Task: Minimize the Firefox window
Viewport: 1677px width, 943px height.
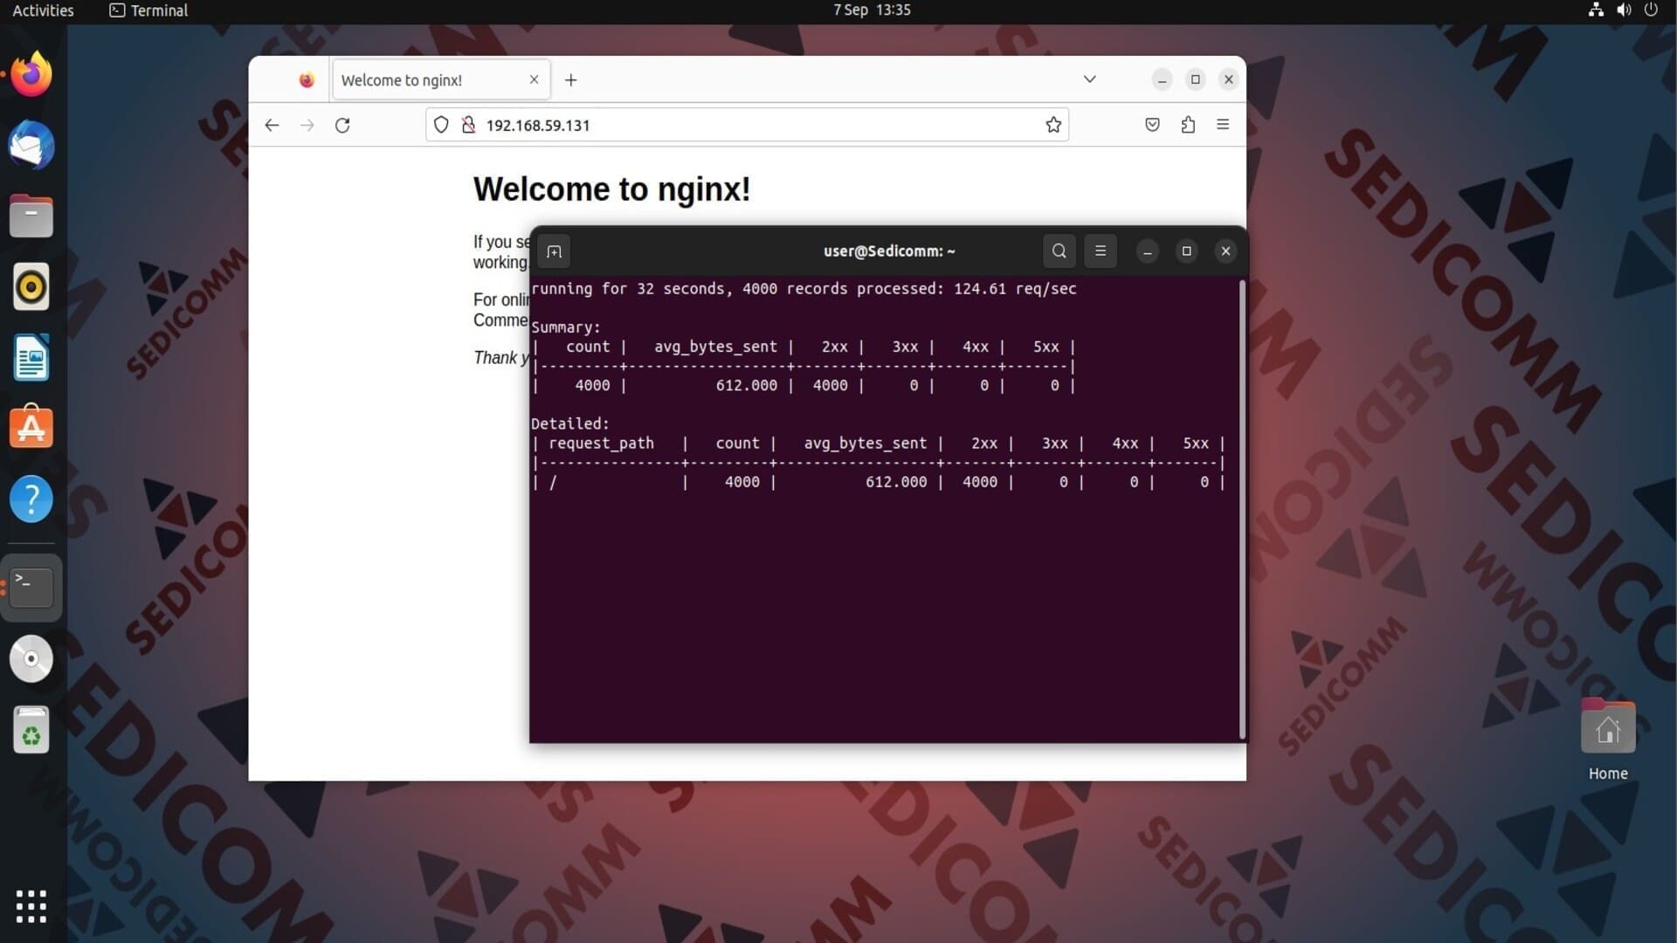Action: click(1162, 79)
